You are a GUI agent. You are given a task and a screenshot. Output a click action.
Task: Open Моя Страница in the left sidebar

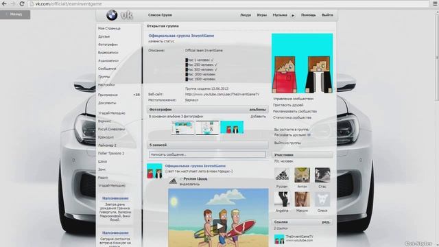pos(109,28)
